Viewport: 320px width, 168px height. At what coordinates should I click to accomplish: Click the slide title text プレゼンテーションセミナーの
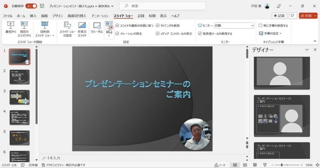pos(138,84)
